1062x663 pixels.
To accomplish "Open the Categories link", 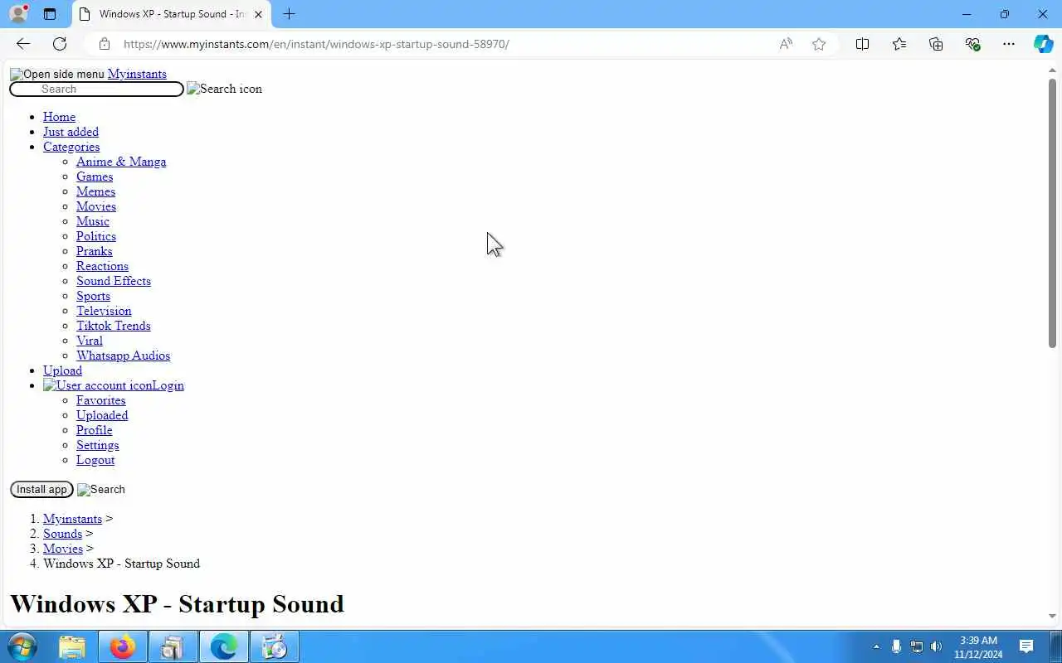I will tap(71, 147).
